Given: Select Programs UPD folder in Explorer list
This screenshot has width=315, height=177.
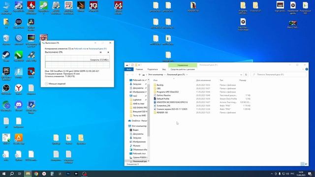Looking at the screenshot, I should pos(202,92).
